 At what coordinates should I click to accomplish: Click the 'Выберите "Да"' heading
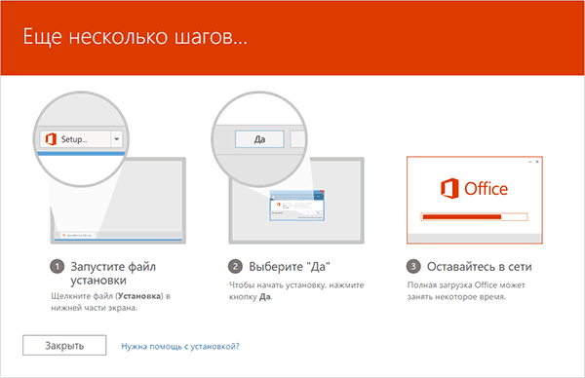coord(290,267)
